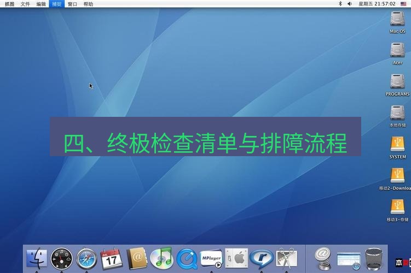Open the 抓图 application menu

pyautogui.click(x=10, y=4)
